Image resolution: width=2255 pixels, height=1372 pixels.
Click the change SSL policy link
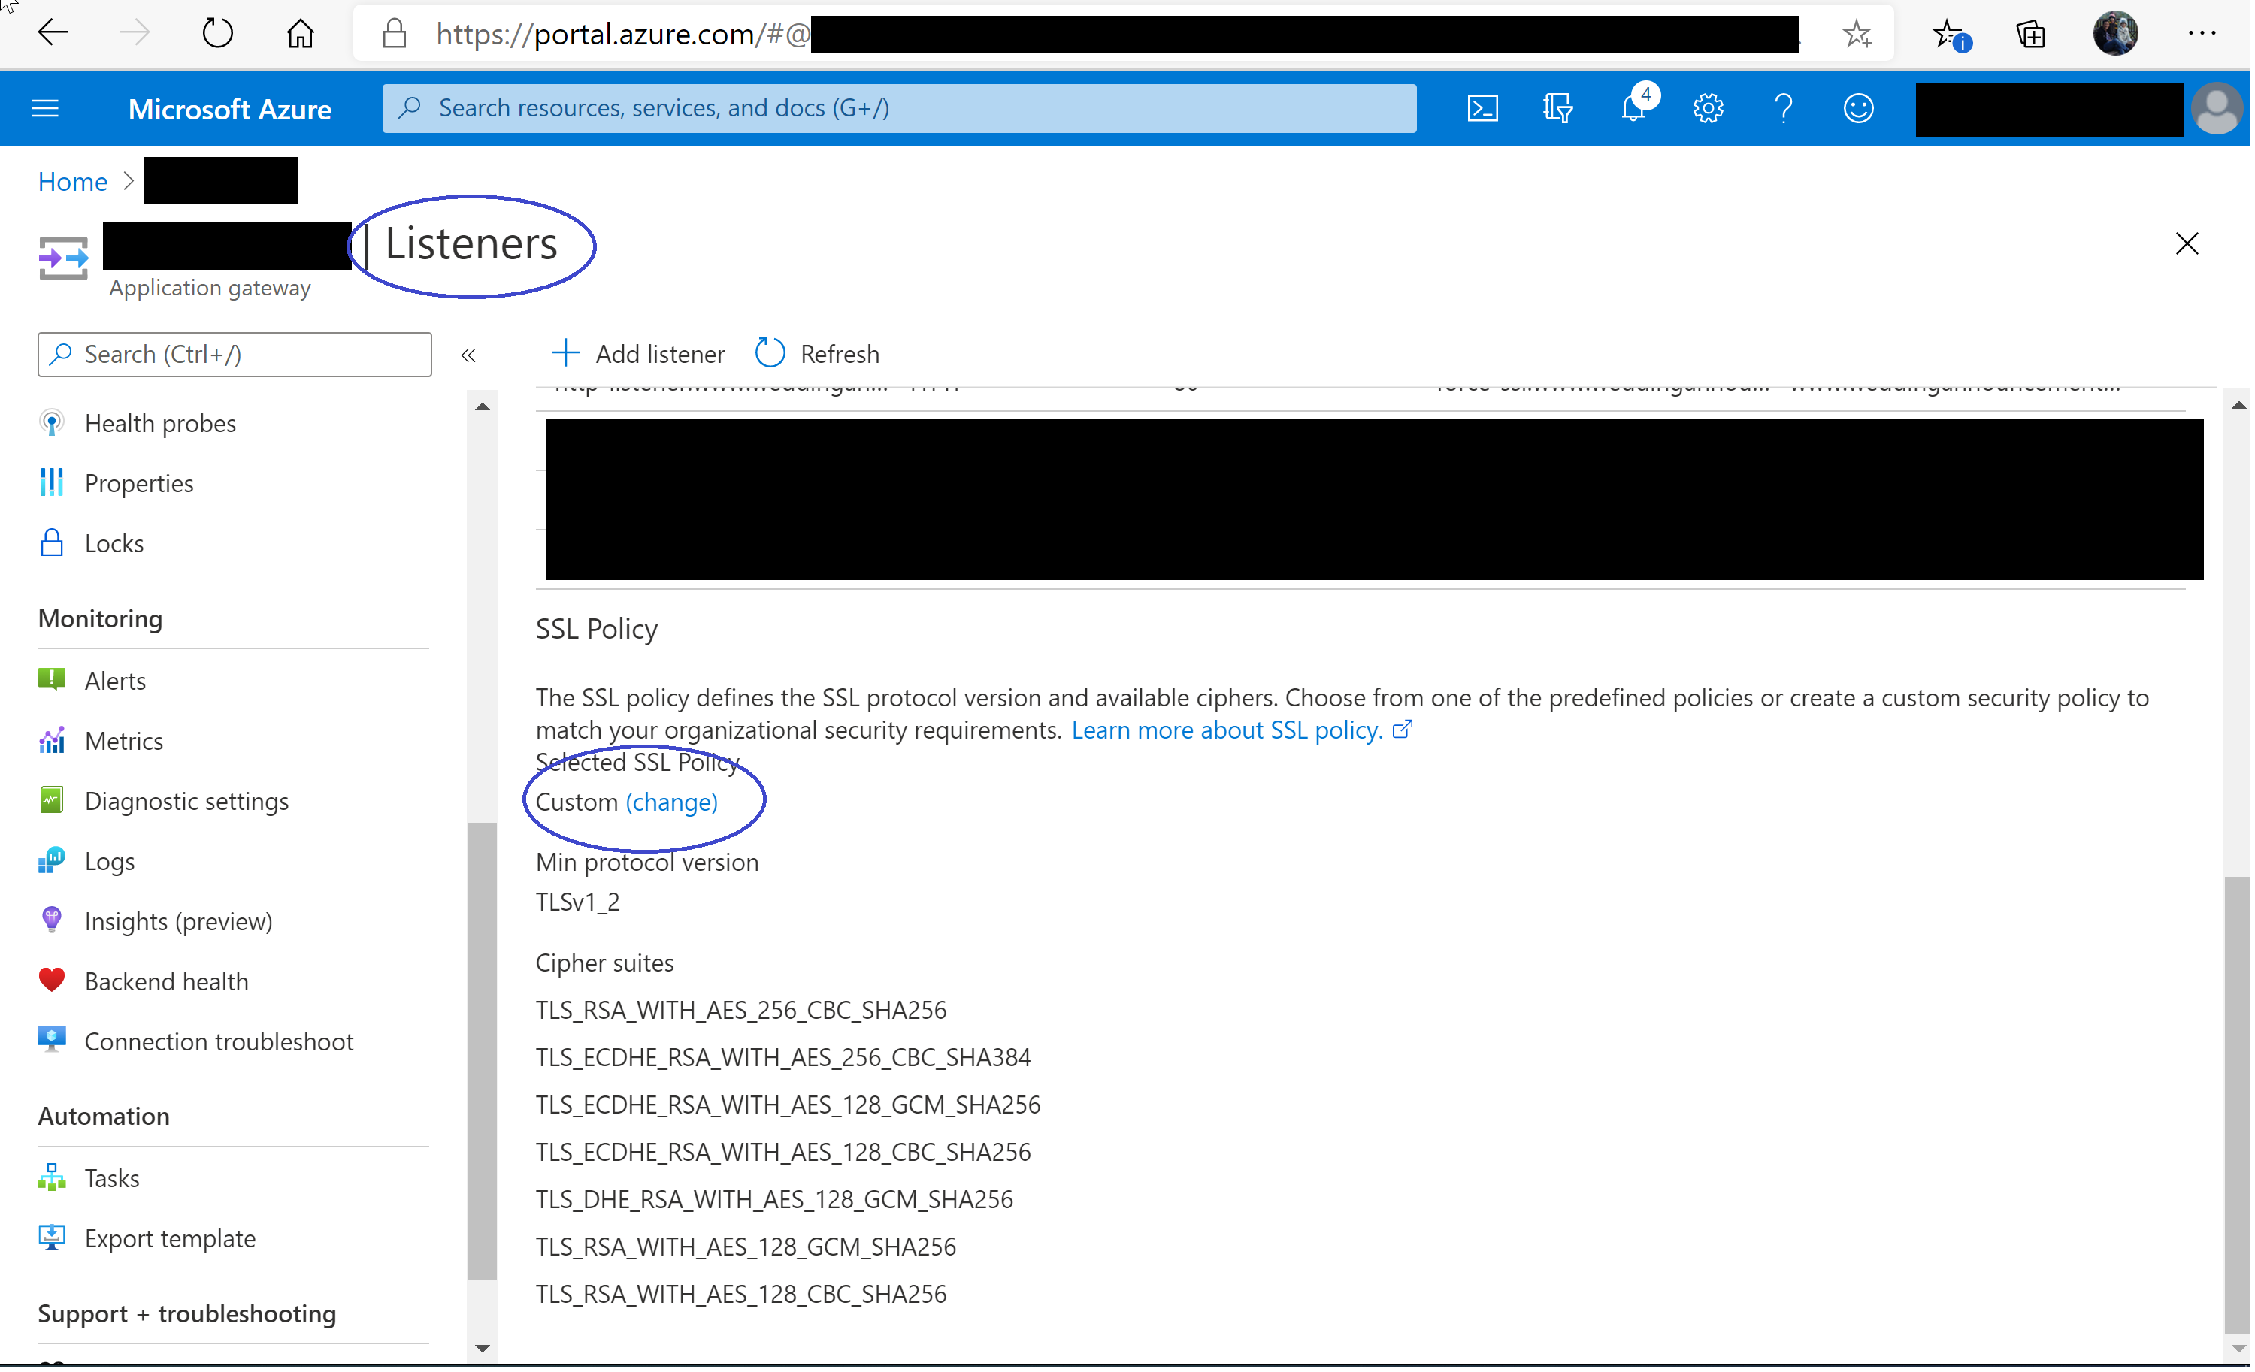(673, 803)
